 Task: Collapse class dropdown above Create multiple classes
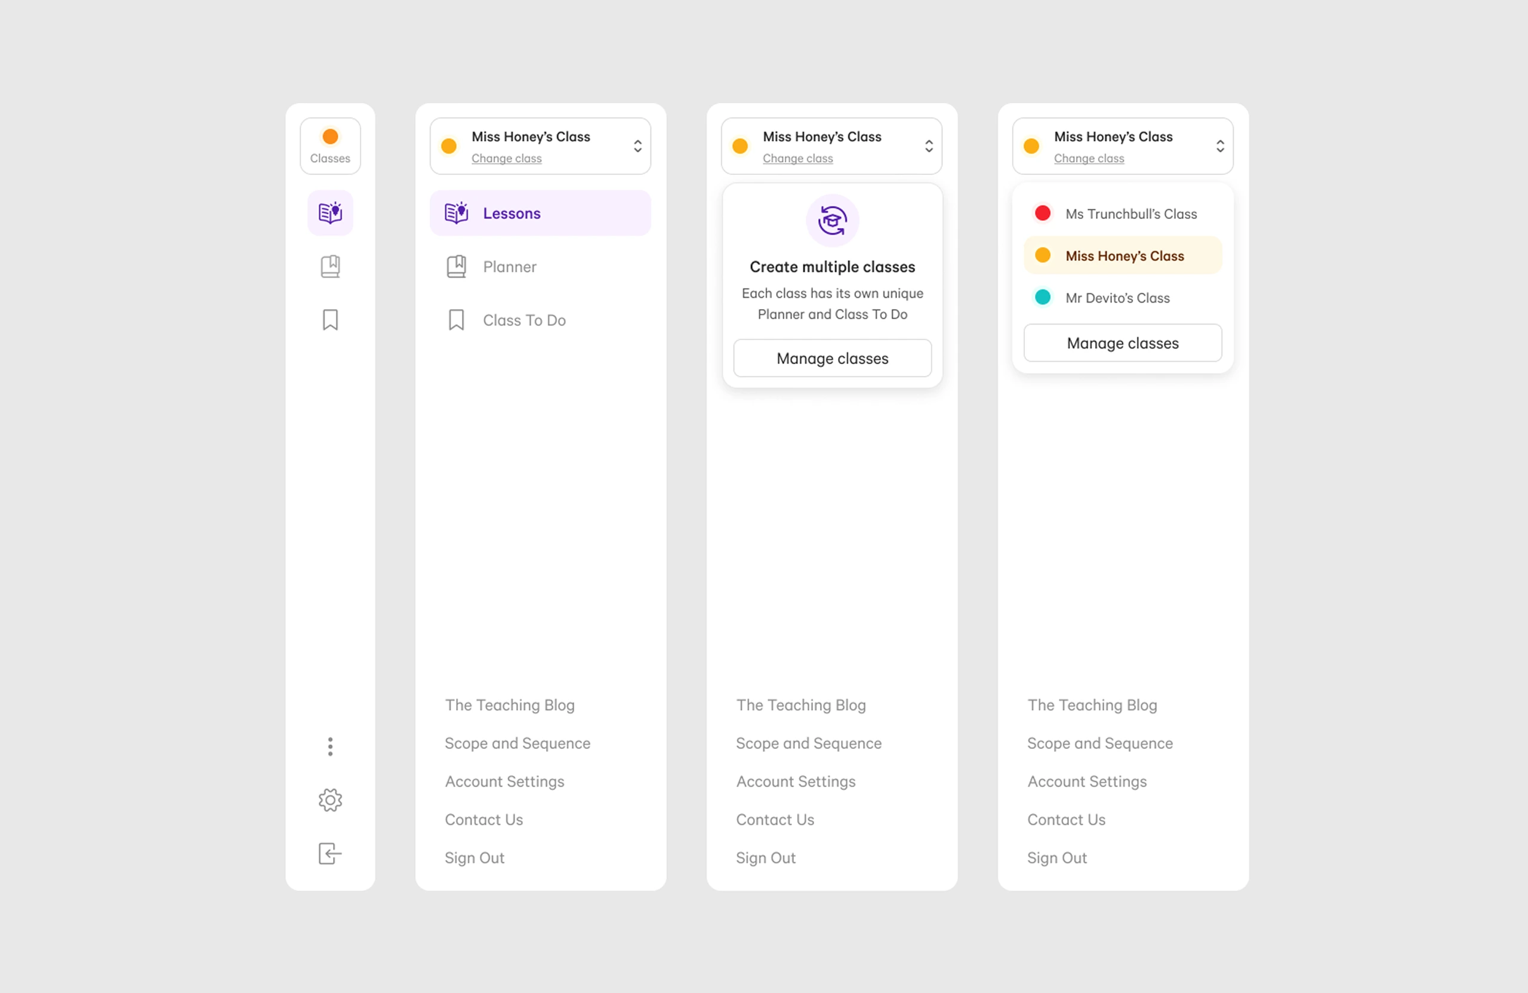(928, 146)
